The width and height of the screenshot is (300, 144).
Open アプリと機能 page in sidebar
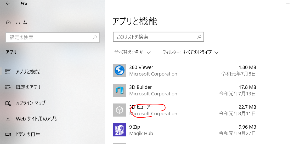(x=28, y=72)
